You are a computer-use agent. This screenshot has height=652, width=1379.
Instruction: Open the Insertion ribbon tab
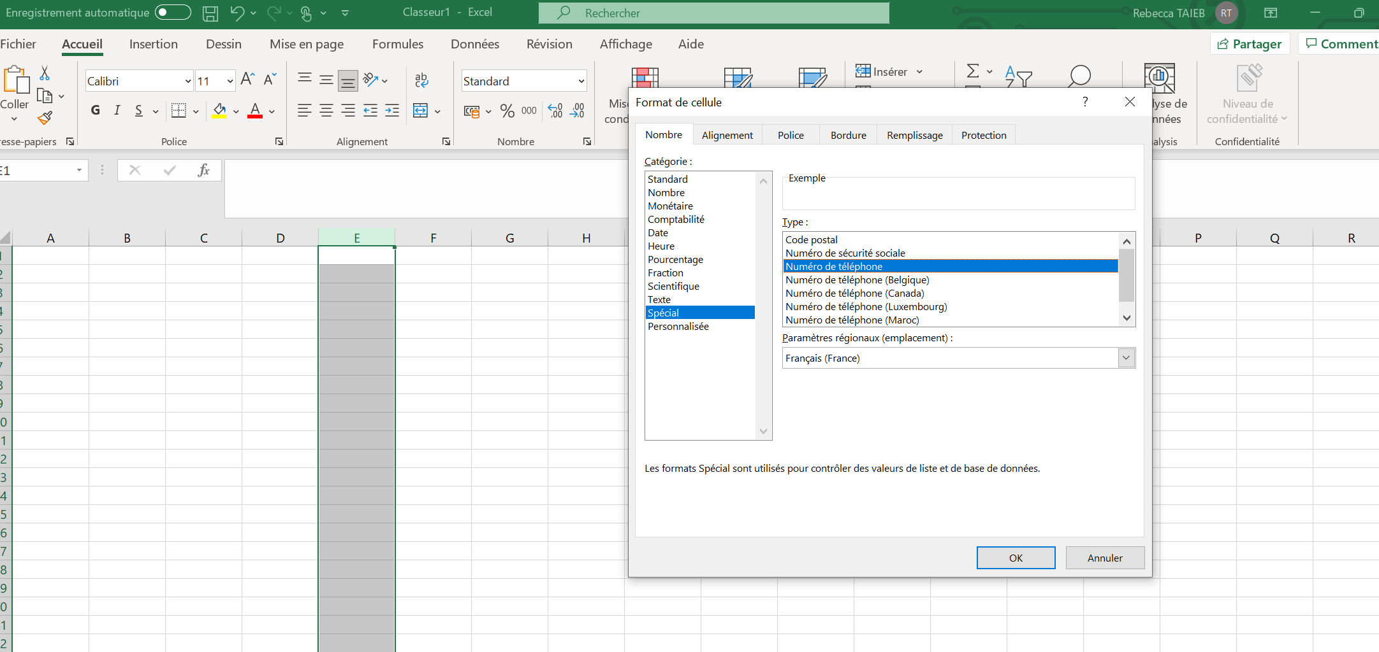154,44
